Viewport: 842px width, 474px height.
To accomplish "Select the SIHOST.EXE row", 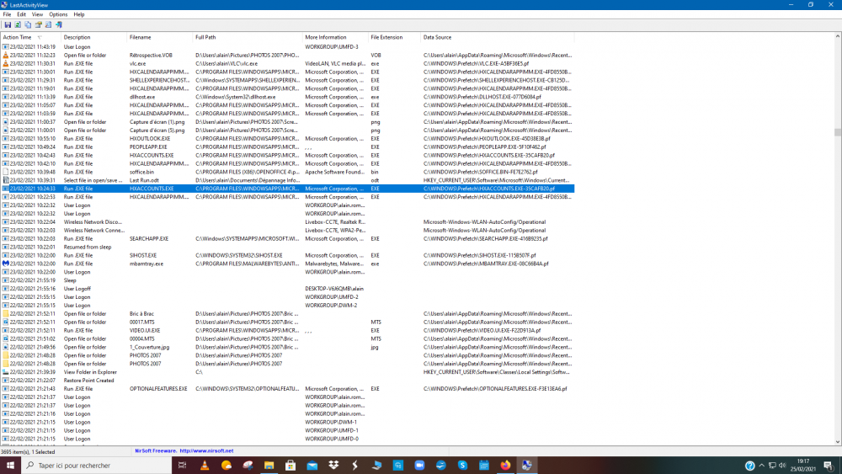I will click(288, 255).
